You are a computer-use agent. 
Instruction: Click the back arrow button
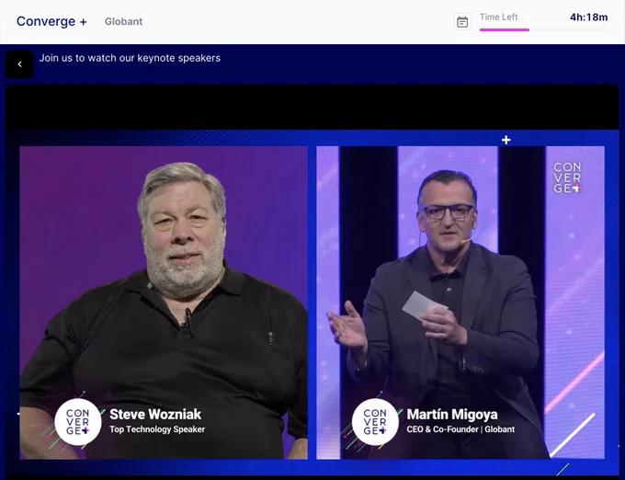click(19, 64)
